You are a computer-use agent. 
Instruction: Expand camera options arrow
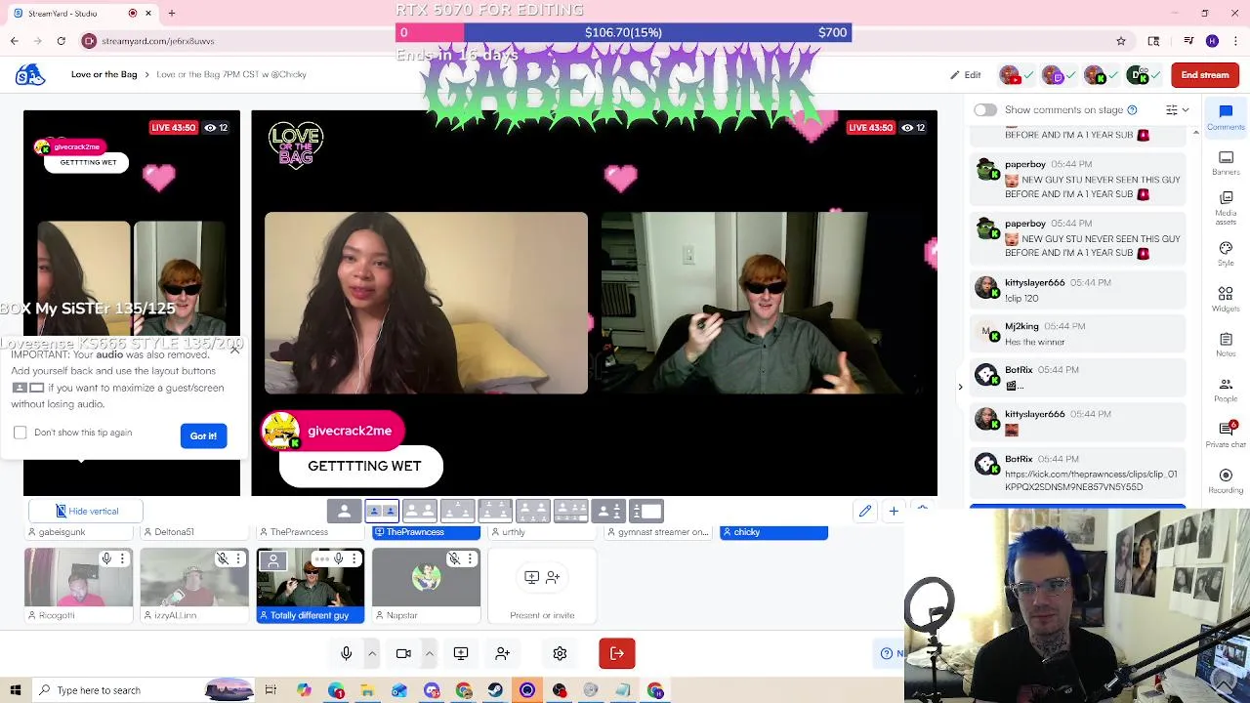coord(429,653)
